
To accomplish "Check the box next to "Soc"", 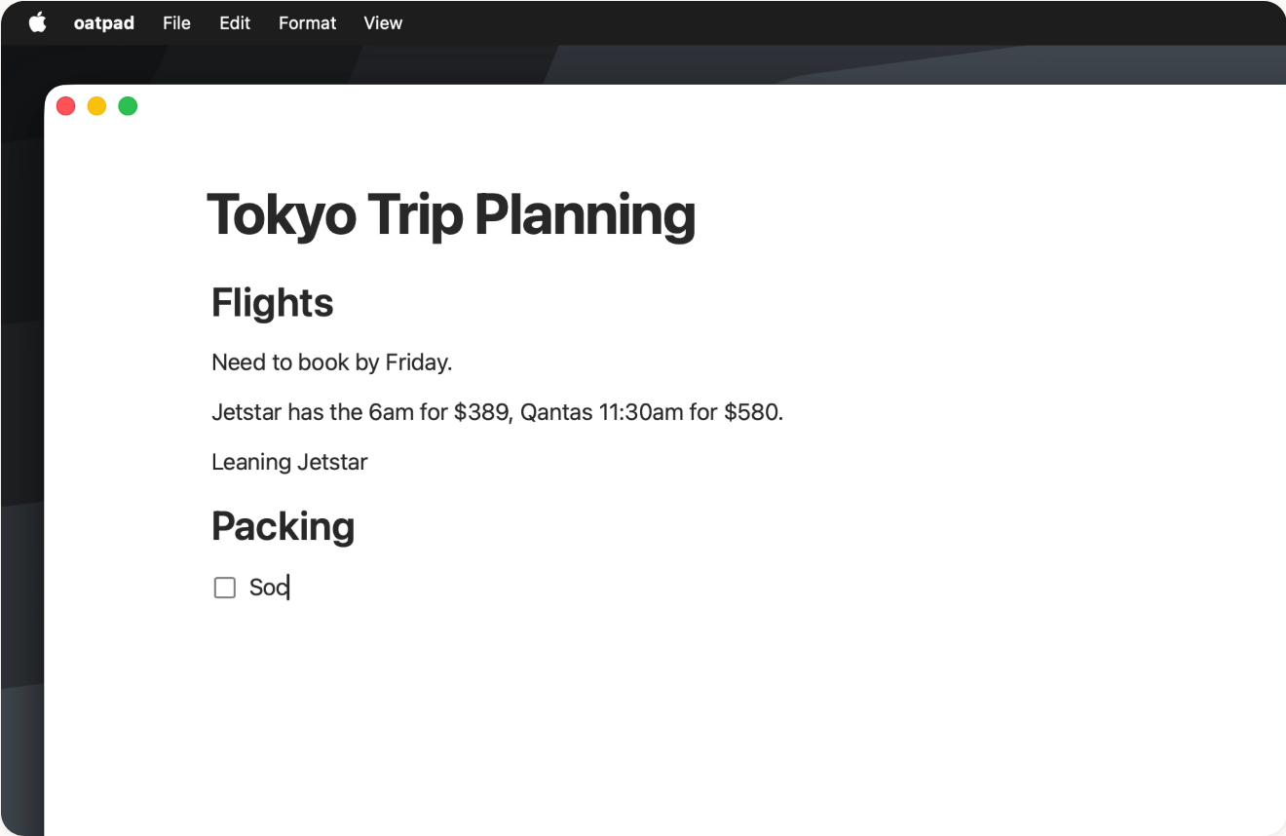I will coord(225,588).
